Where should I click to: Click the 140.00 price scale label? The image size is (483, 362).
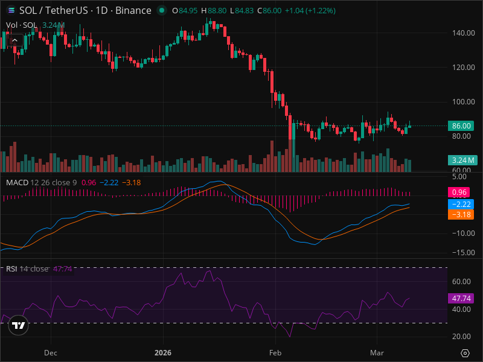click(x=463, y=33)
